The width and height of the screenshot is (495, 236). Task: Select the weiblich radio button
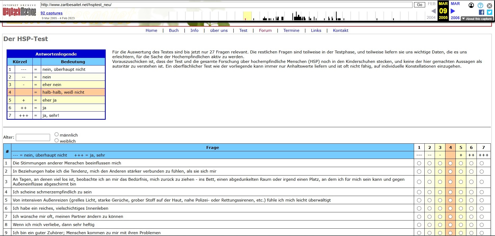click(x=56, y=140)
